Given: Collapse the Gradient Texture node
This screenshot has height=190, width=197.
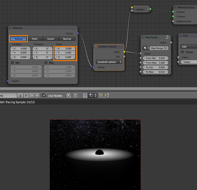Looking at the screenshot, I should 96,47.
